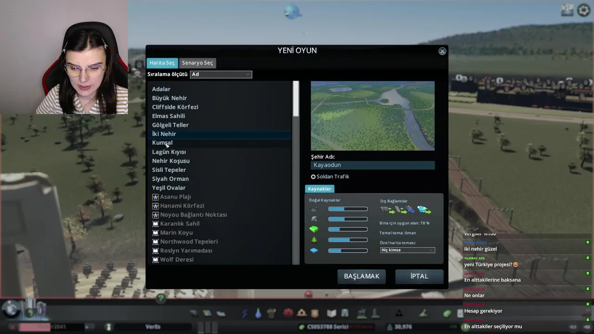594x334 pixels.
Task: Click the chat message 'iki nehir güzel'
Action: [x=480, y=249]
